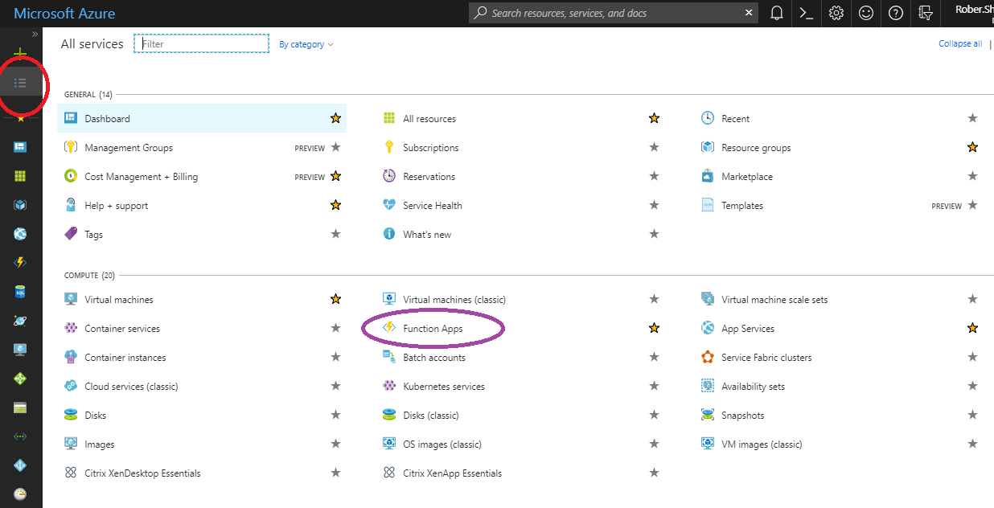This screenshot has height=508, width=994.
Task: Open directory and subscription filter icon
Action: click(926, 13)
